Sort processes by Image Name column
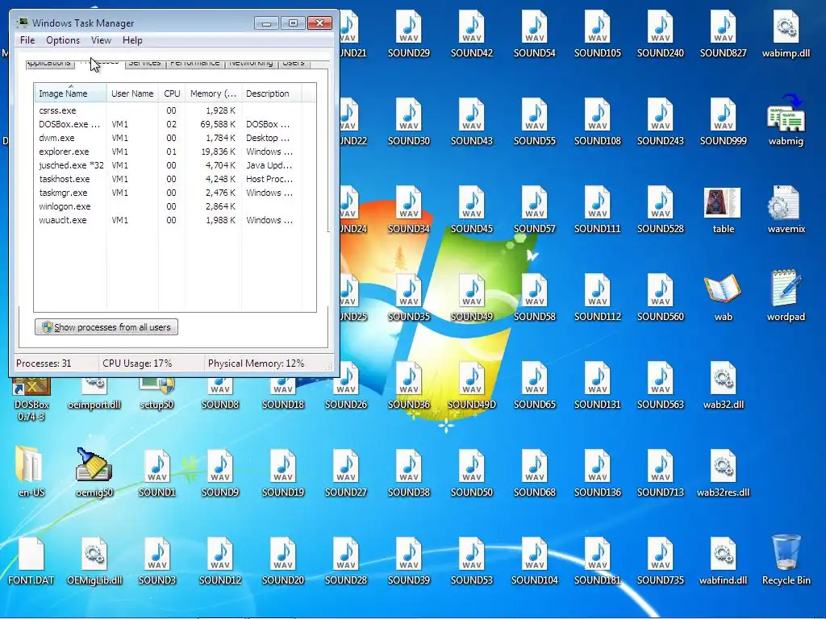Screen dimensions: 826x619 (71, 93)
